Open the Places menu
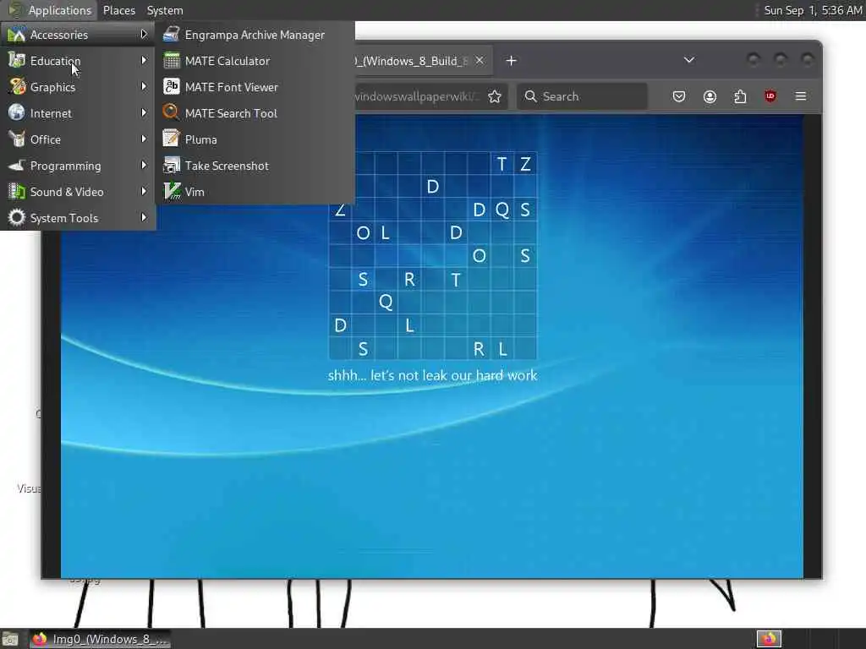 click(118, 10)
